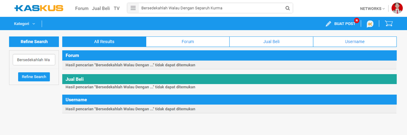This screenshot has width=407, height=135.
Task: Open the search category hamburger menu
Action: (133, 8)
